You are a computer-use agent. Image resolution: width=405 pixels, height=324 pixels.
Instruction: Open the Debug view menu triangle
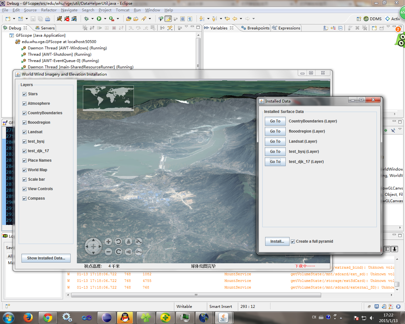[x=186, y=27]
